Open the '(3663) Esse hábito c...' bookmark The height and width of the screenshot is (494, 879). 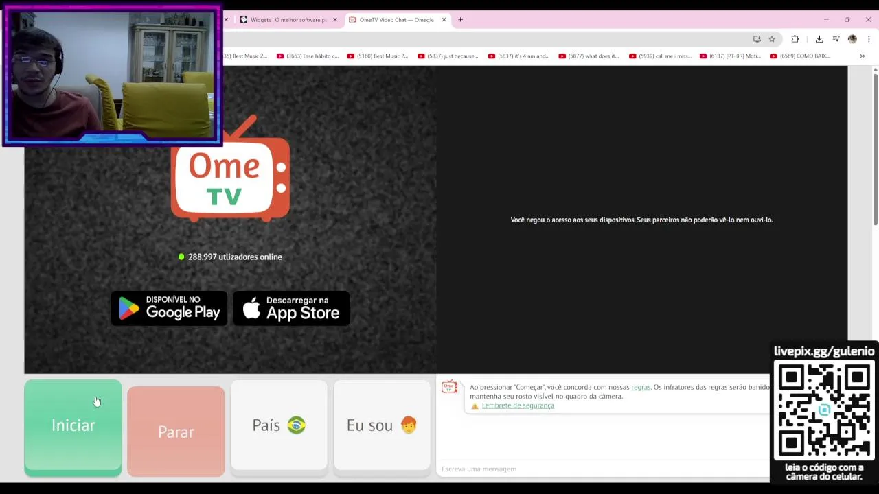click(x=308, y=56)
